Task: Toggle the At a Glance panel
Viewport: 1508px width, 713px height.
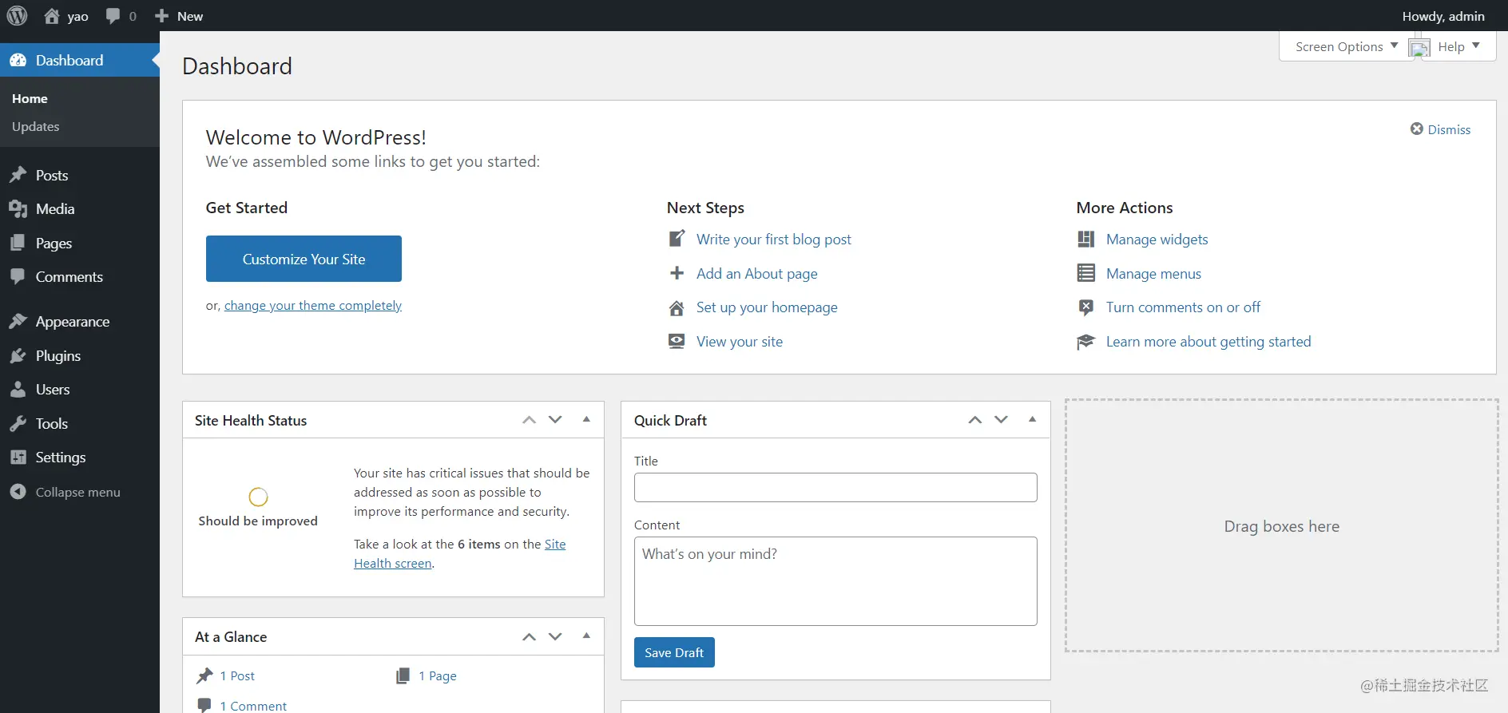Action: click(586, 636)
